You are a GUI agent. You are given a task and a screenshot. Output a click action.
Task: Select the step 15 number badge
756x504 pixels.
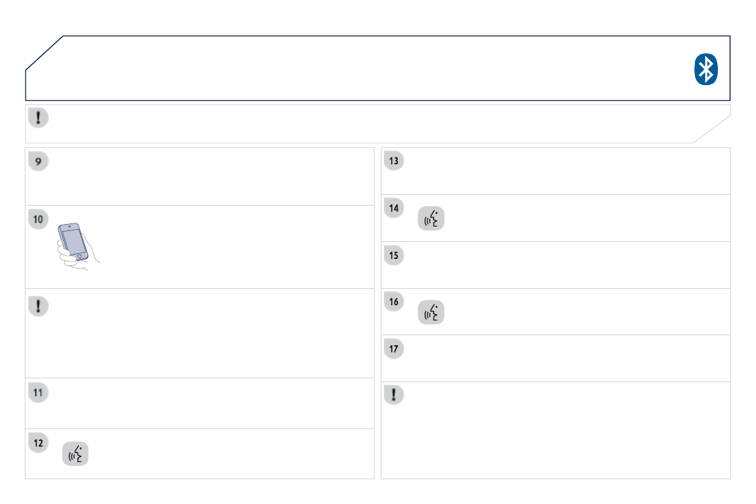pyautogui.click(x=394, y=255)
